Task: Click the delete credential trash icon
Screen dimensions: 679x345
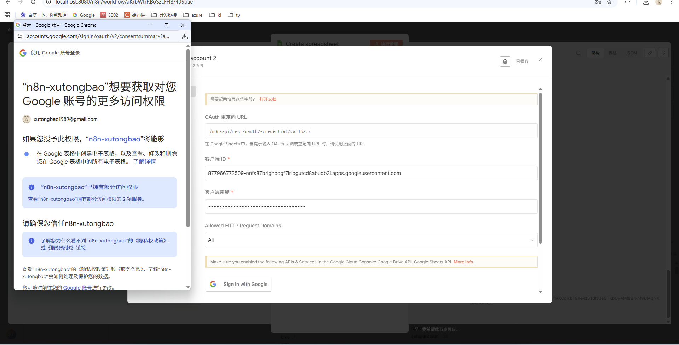Action: coord(505,62)
